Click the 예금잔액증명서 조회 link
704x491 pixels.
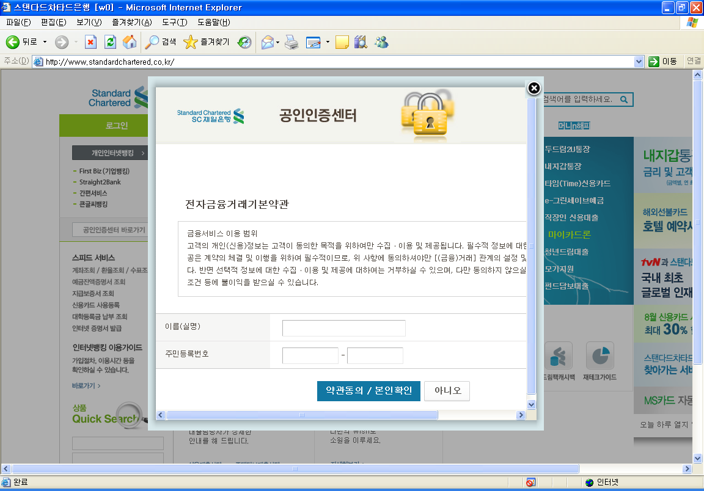[x=98, y=282]
